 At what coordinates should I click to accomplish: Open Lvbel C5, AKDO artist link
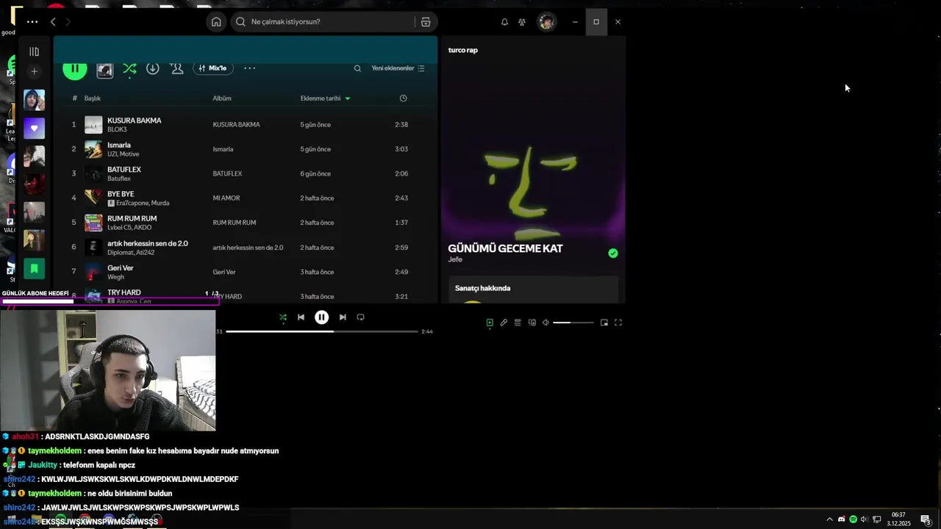[x=129, y=228]
